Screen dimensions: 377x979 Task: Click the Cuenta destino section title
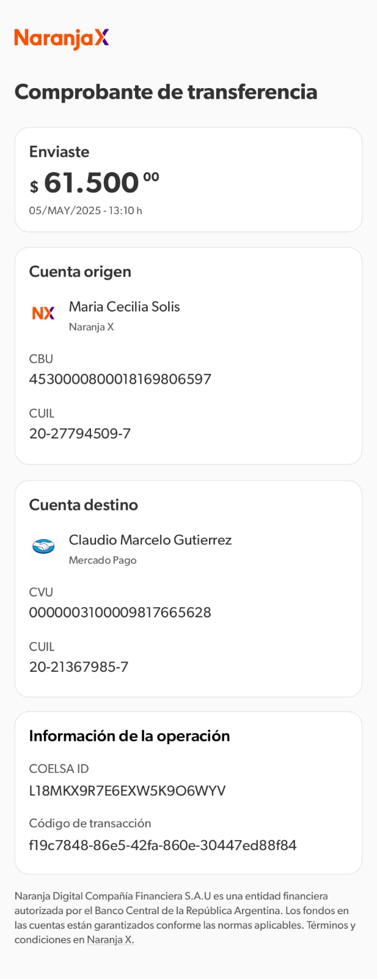pos(83,505)
